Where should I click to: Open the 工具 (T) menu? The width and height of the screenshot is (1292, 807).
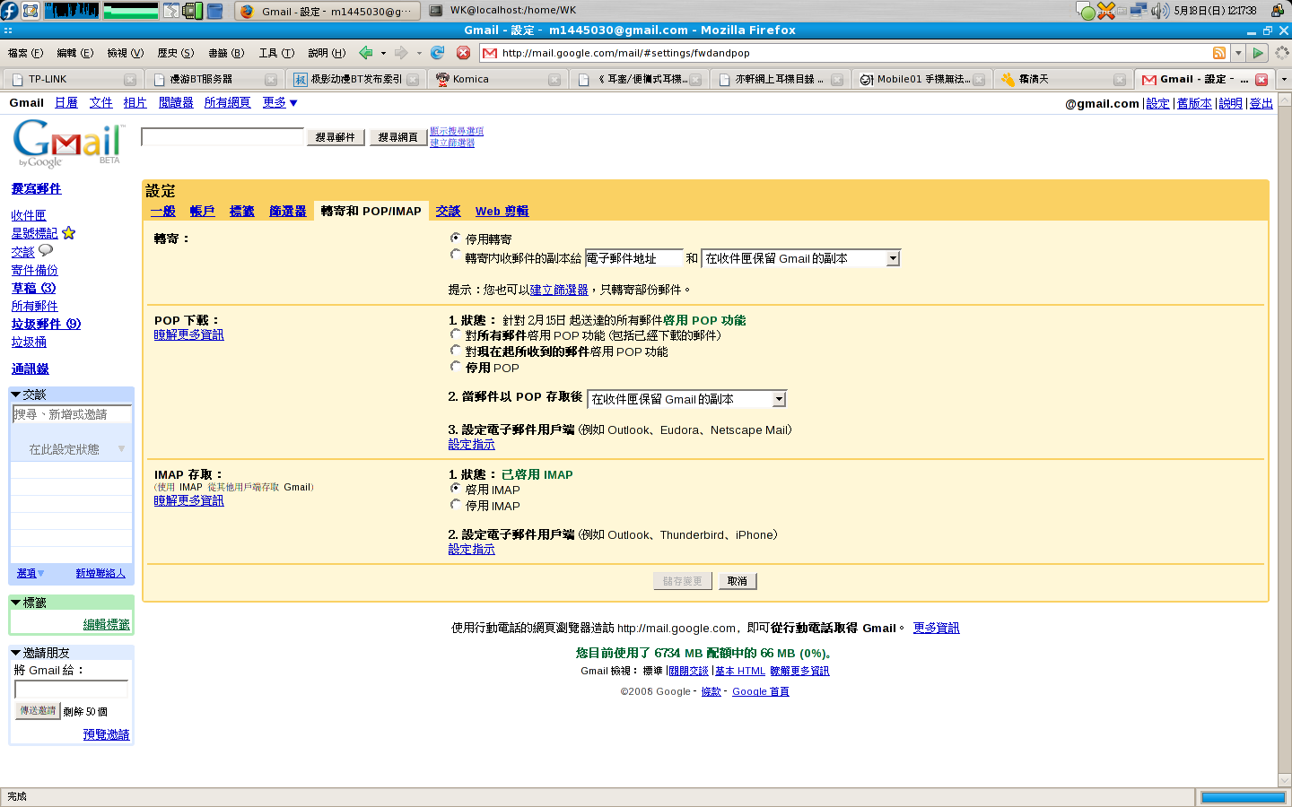[276, 53]
